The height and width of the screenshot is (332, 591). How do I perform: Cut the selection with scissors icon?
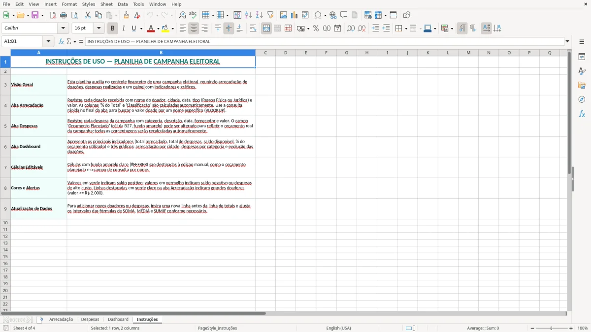click(88, 15)
